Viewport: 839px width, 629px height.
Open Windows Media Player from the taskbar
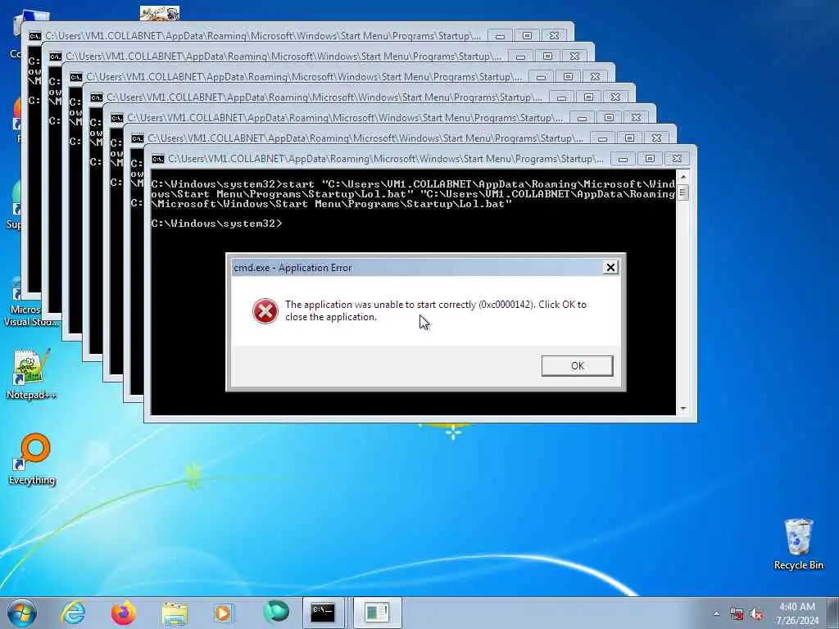pos(224,613)
